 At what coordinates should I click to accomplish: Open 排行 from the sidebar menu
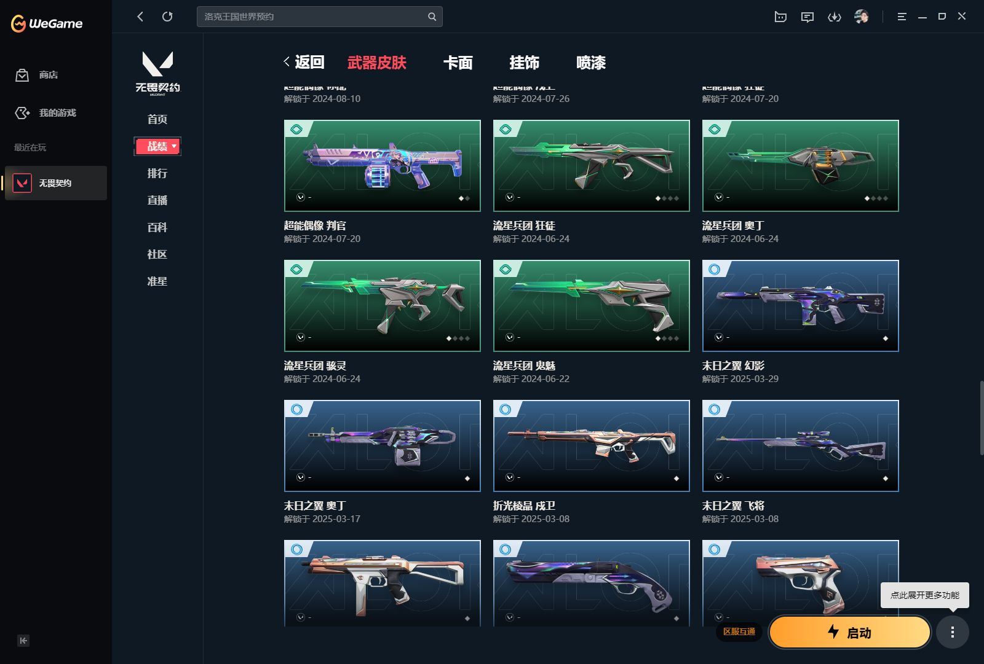pos(157,173)
